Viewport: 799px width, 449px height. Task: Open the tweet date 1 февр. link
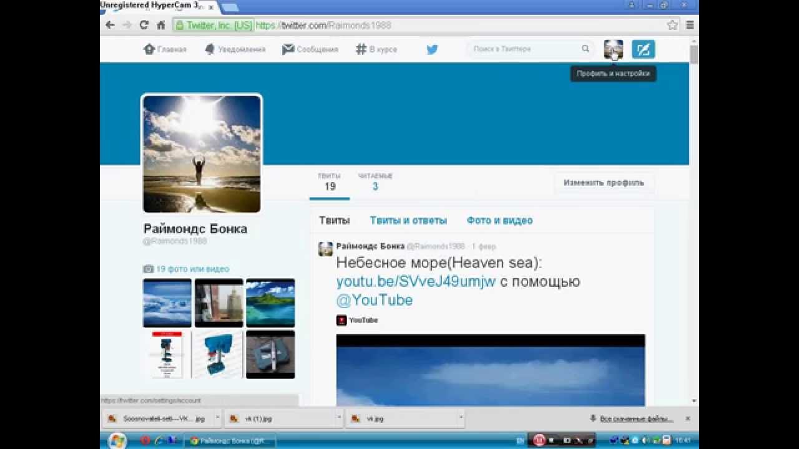pos(484,246)
